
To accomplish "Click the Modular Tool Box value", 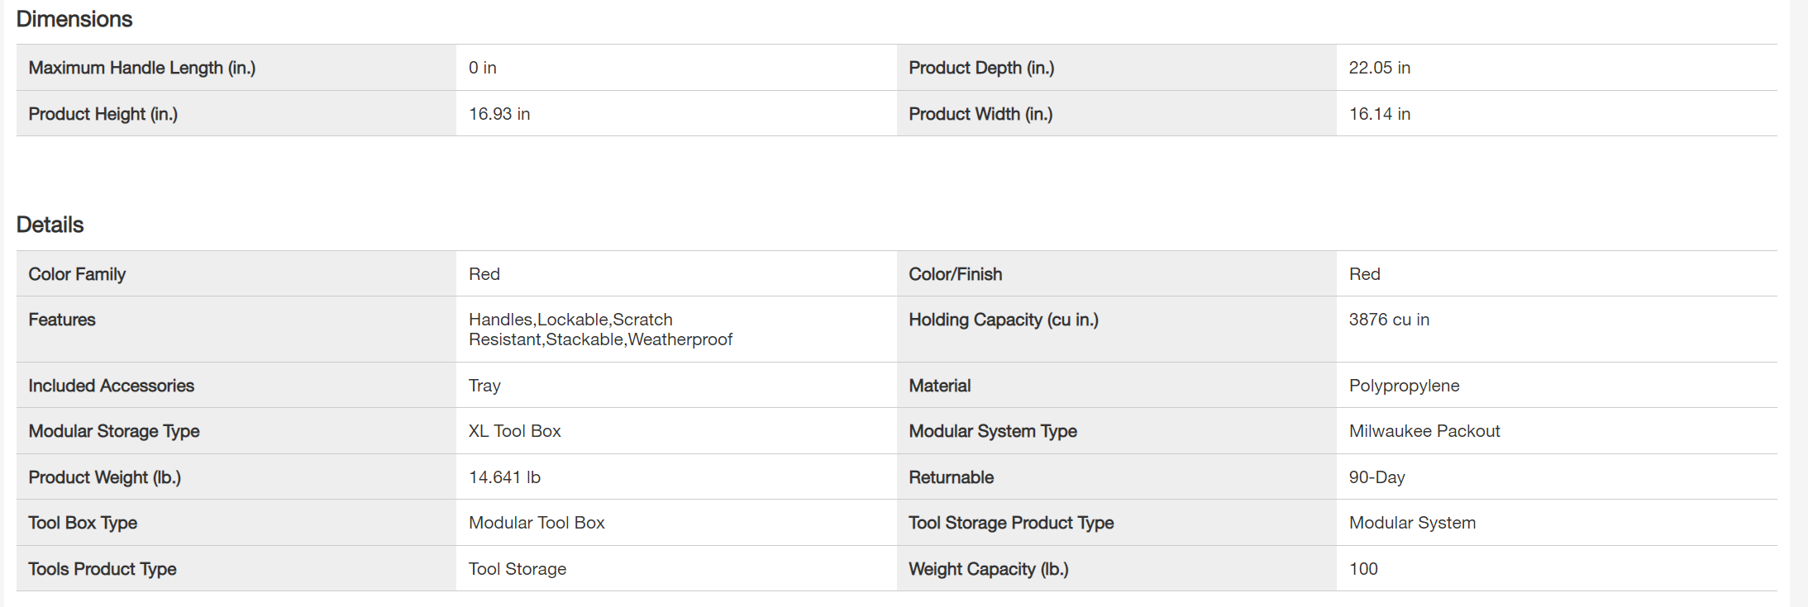I will (x=537, y=523).
